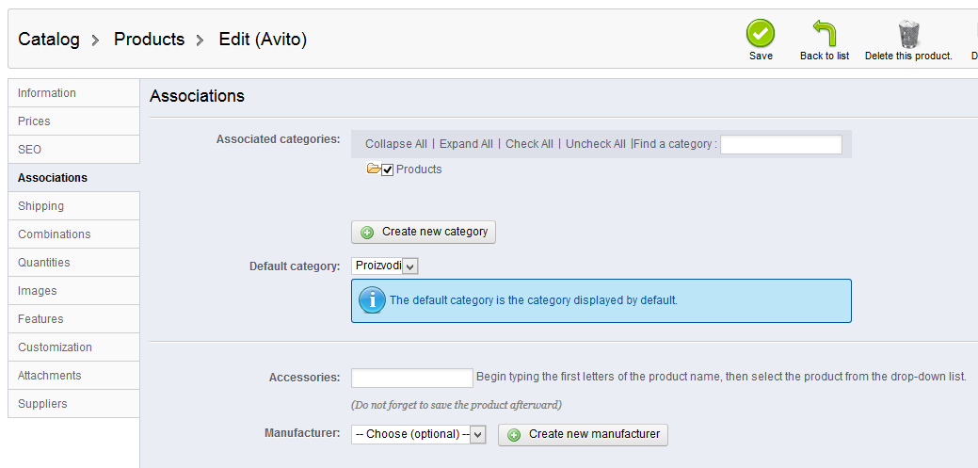Select the Shipping tab
This screenshot has width=978, height=468.
pyautogui.click(x=73, y=206)
